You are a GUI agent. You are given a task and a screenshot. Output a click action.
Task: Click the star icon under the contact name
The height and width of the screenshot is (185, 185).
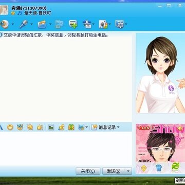coord(13,13)
